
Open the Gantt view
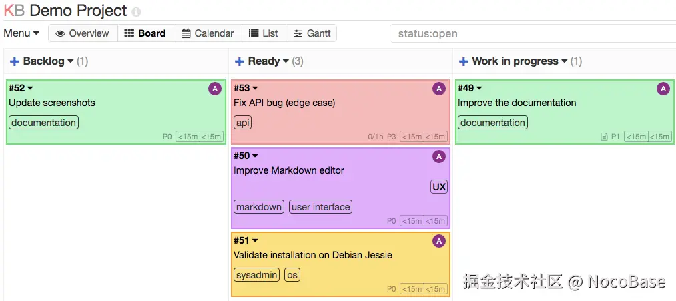311,33
